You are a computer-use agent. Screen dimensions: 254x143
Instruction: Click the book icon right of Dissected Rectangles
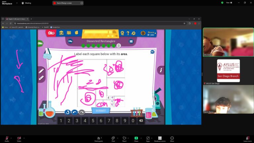[x=131, y=41]
